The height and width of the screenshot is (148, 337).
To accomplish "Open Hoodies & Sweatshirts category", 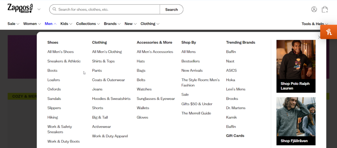I will pyautogui.click(x=111, y=98).
